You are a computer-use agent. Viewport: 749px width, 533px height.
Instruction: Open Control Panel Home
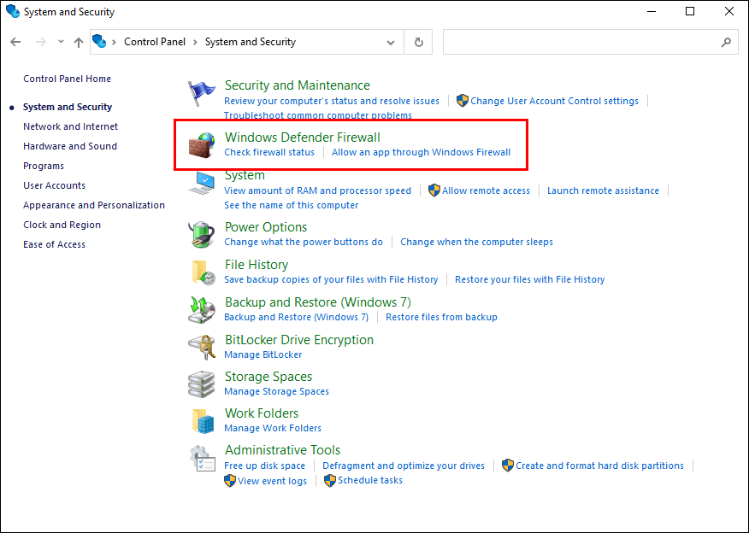click(x=67, y=79)
